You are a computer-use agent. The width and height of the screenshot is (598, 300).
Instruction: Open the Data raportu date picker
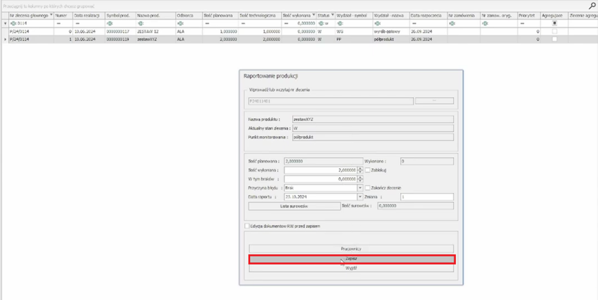360,196
